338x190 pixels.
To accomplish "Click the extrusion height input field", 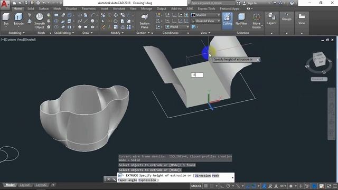I will point(197,75).
